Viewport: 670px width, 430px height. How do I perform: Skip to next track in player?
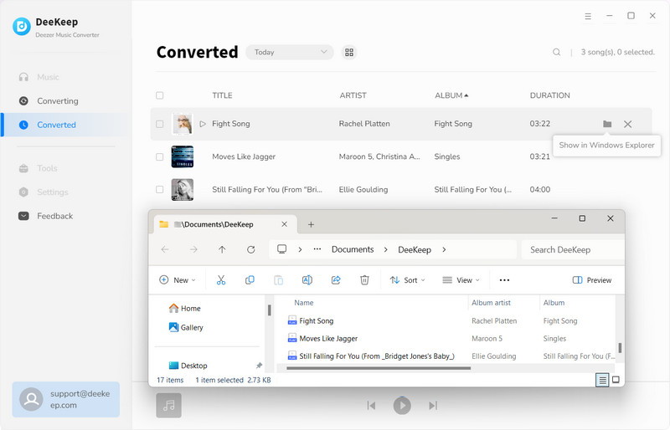[433, 405]
